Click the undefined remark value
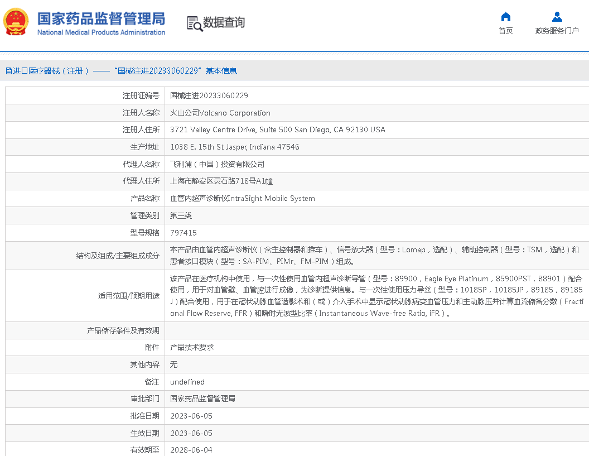The image size is (589, 456). coord(187,382)
